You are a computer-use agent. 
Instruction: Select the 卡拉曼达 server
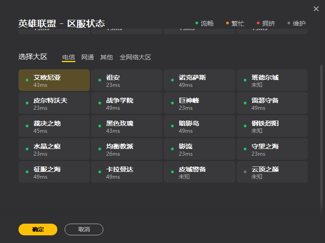(x=127, y=172)
